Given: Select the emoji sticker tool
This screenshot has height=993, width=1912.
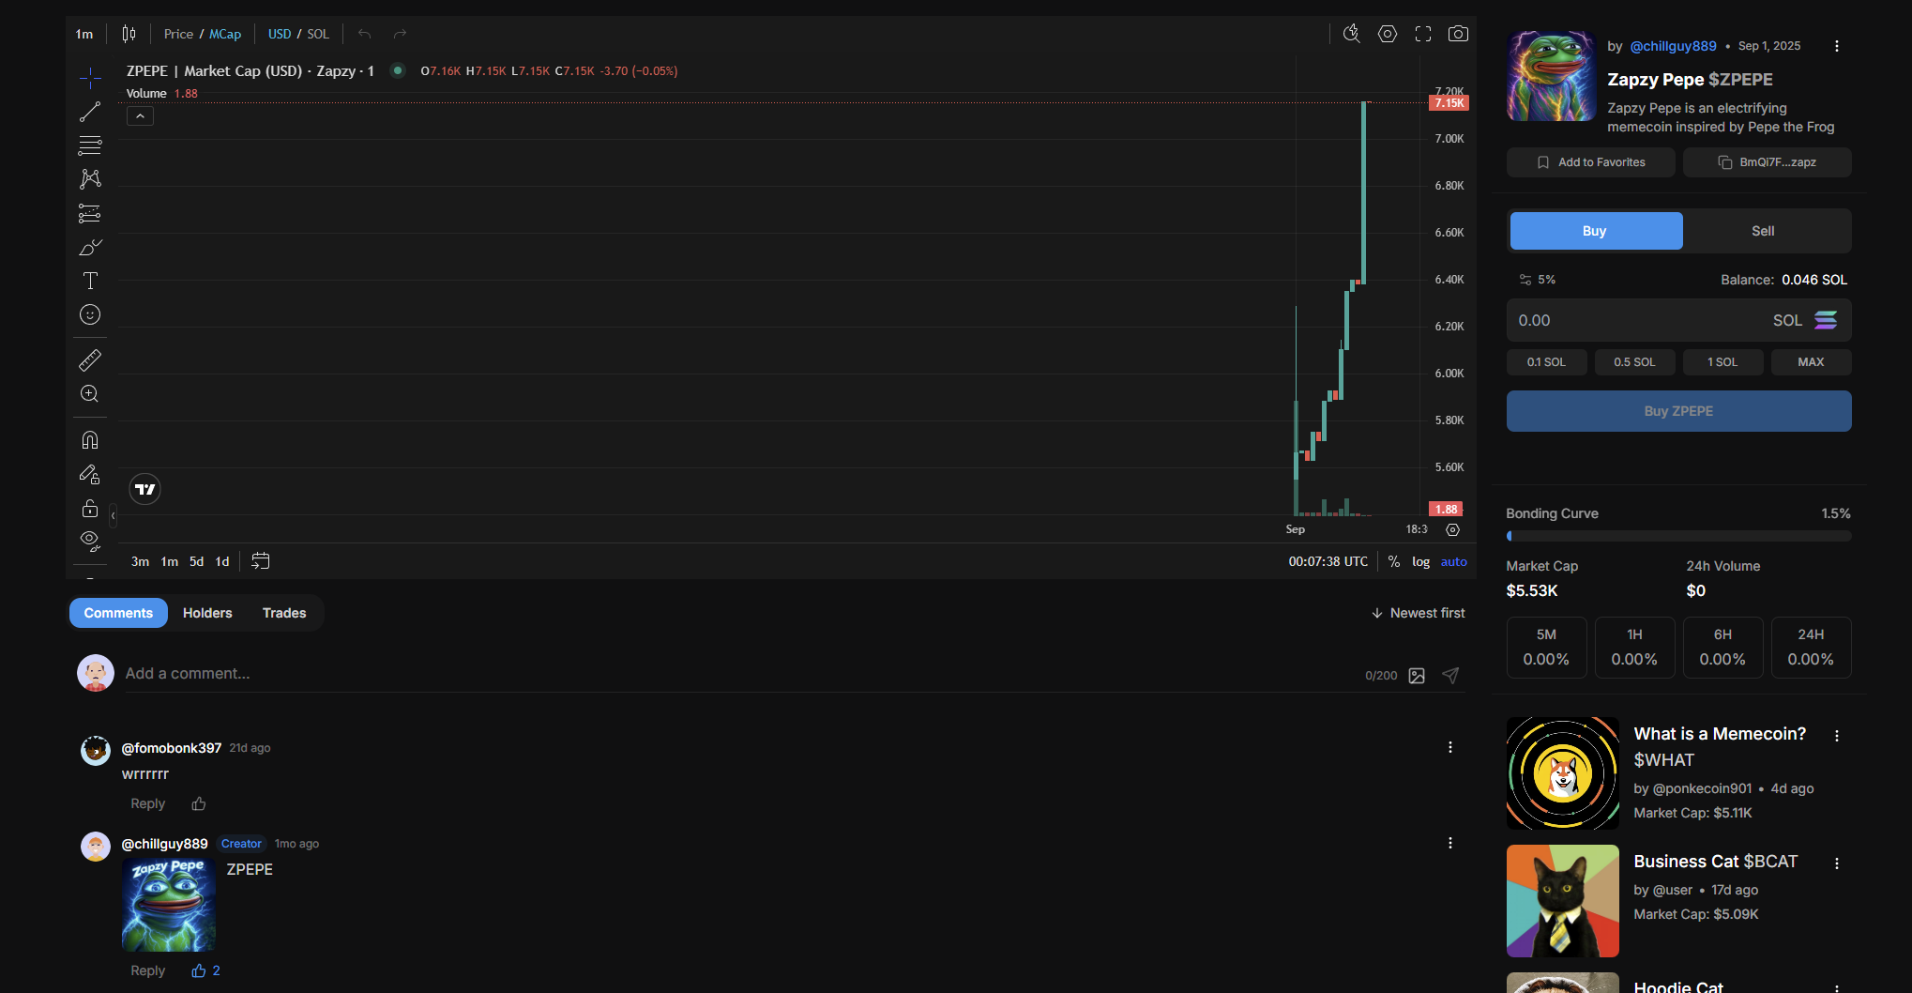Looking at the screenshot, I should click(89, 314).
